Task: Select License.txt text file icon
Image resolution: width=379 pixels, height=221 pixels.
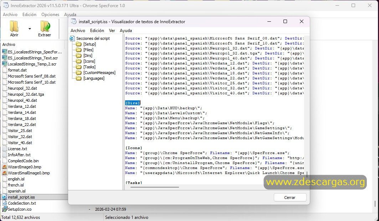Action: tap(4, 149)
